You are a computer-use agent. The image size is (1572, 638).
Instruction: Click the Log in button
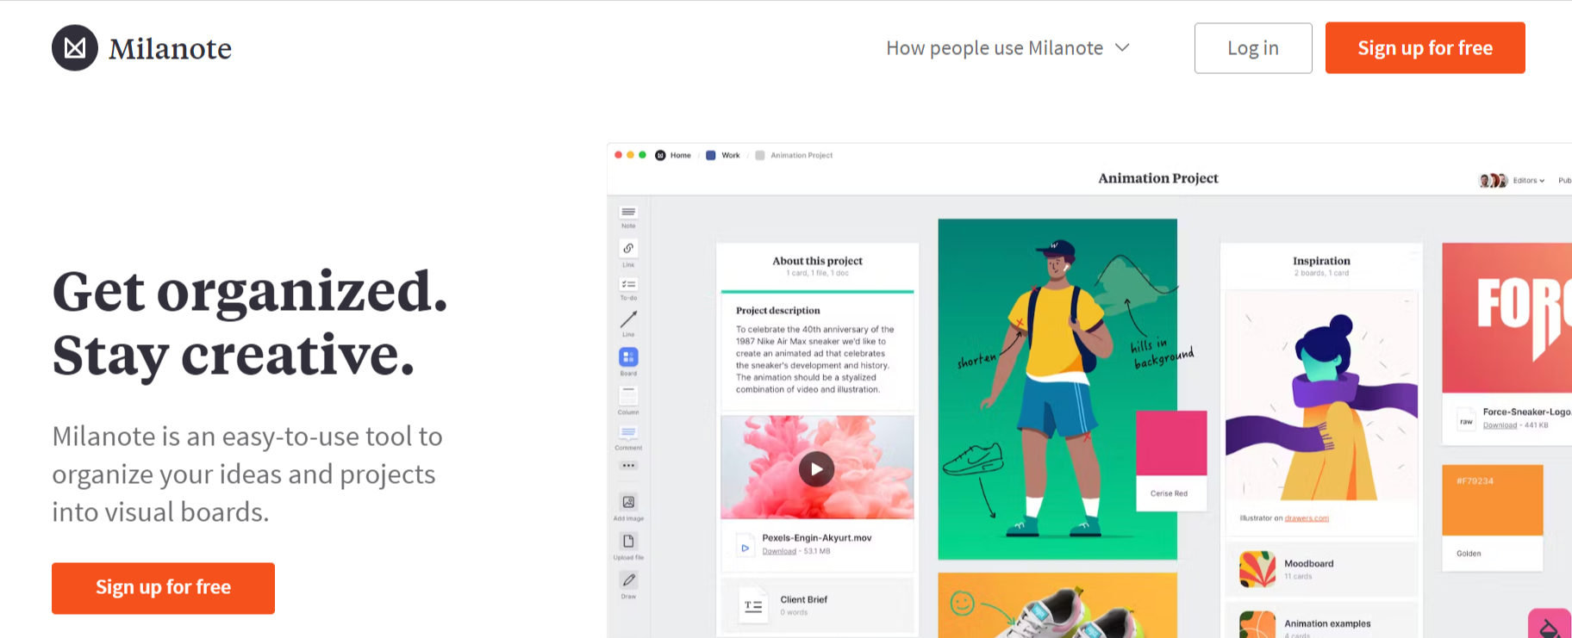click(1253, 48)
